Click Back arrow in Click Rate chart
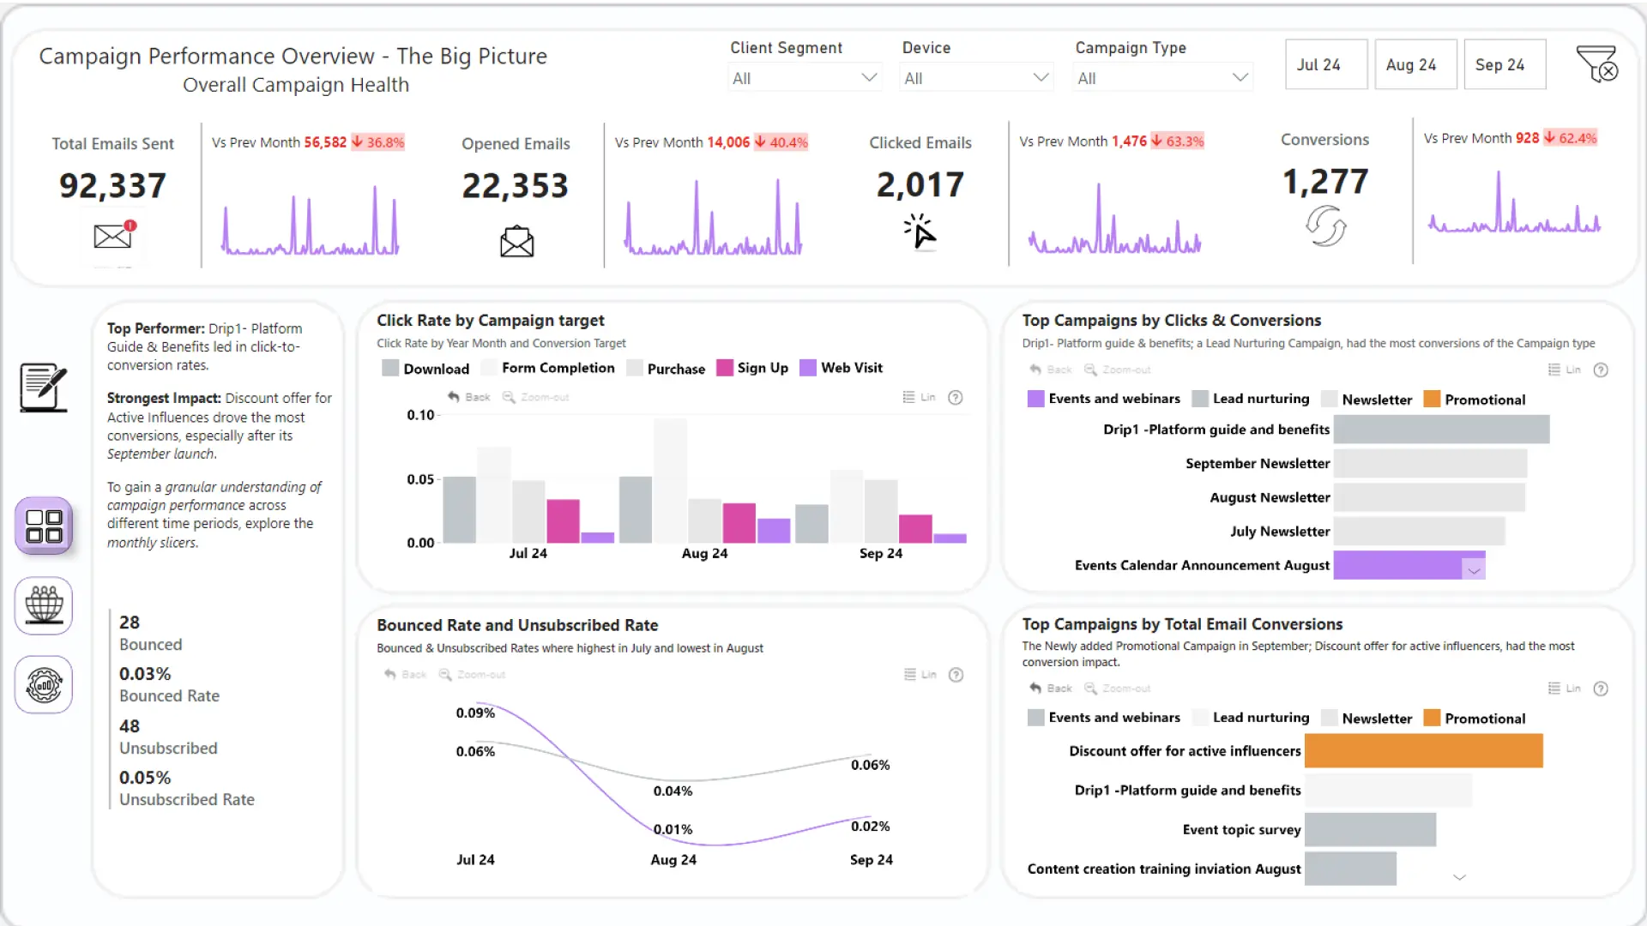 pyautogui.click(x=468, y=397)
